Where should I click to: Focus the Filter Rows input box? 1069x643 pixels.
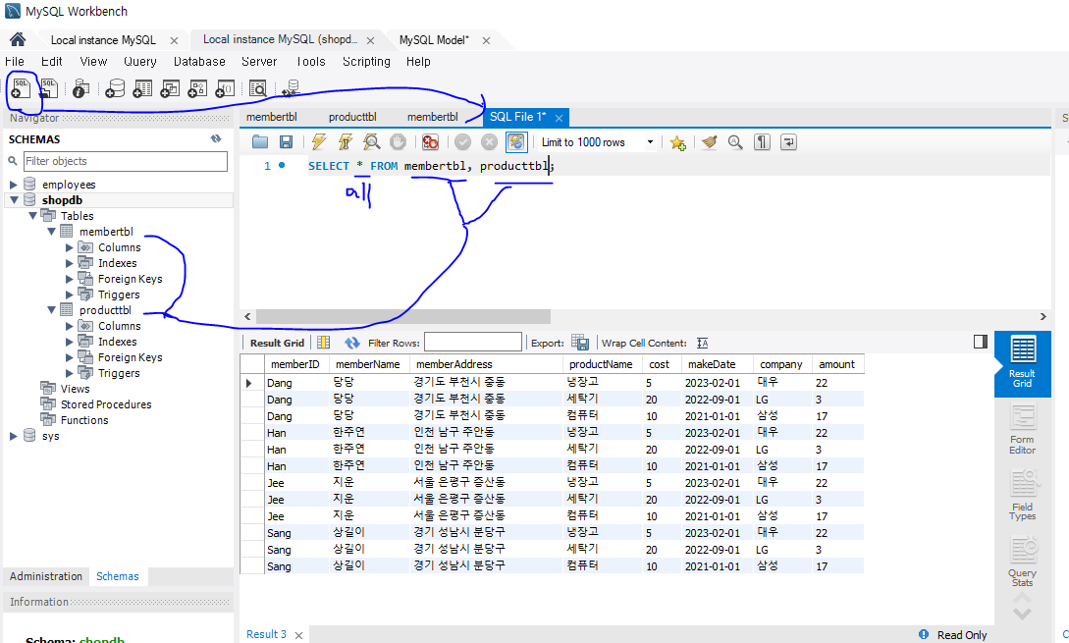(473, 343)
